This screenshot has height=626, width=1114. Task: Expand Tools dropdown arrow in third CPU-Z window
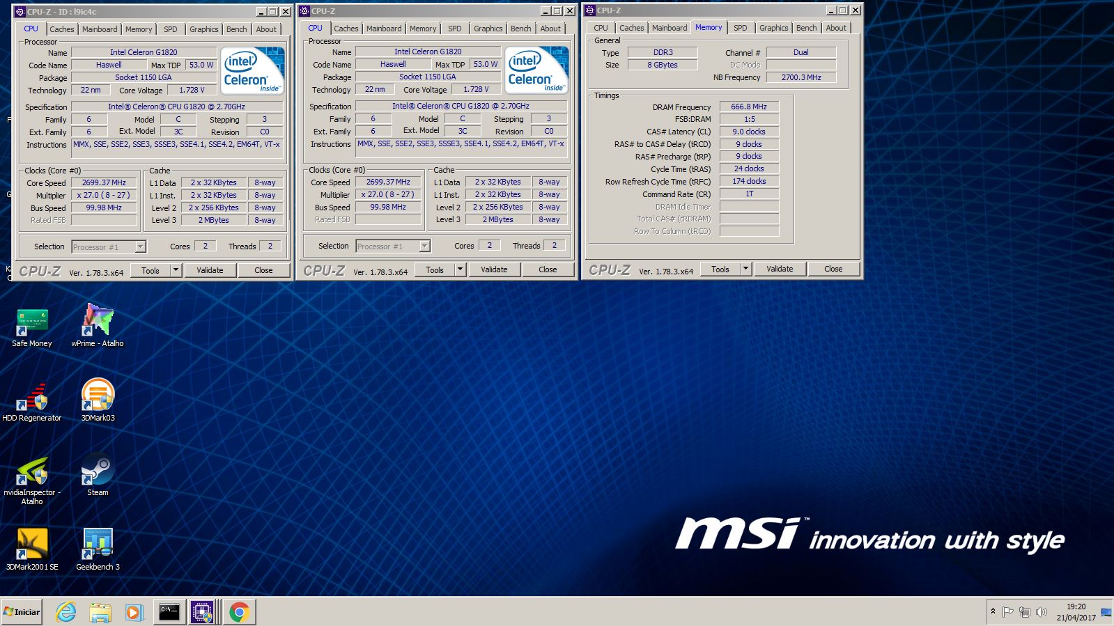click(x=745, y=269)
